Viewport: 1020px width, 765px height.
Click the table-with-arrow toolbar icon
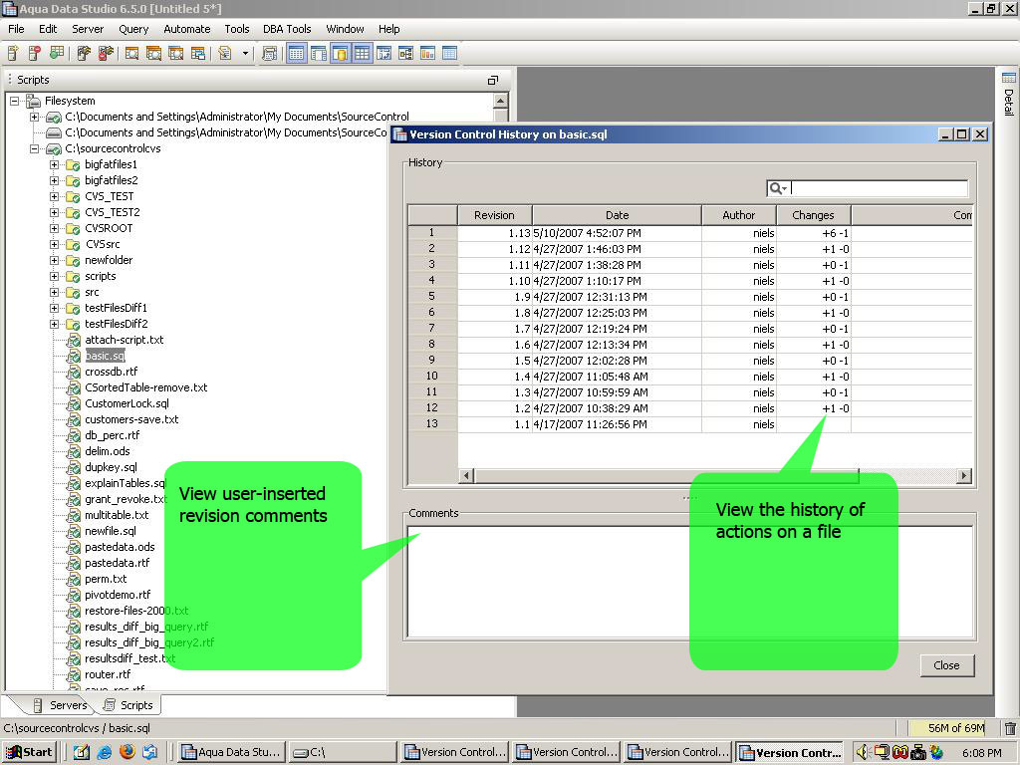383,54
